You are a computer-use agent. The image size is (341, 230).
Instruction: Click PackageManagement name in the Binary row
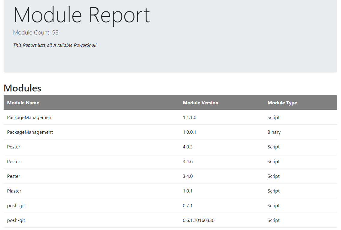(30, 132)
